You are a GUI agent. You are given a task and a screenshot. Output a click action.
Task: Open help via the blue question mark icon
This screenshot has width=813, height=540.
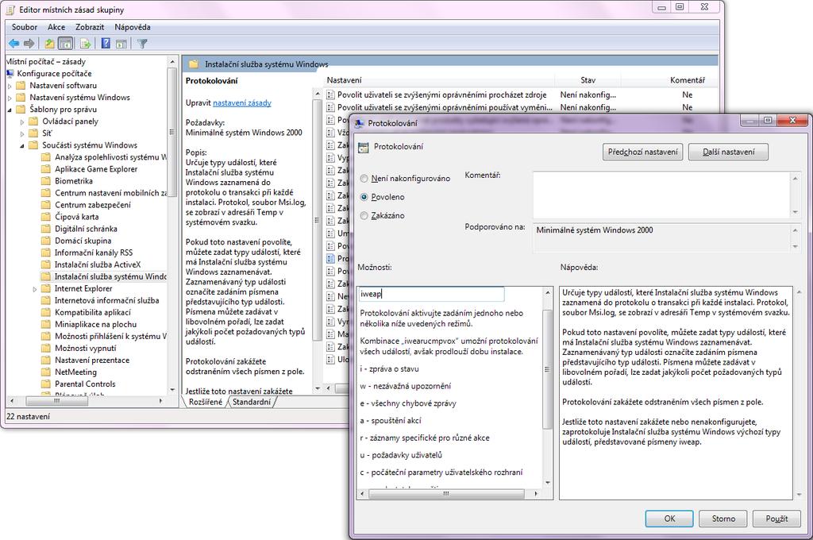click(x=106, y=44)
